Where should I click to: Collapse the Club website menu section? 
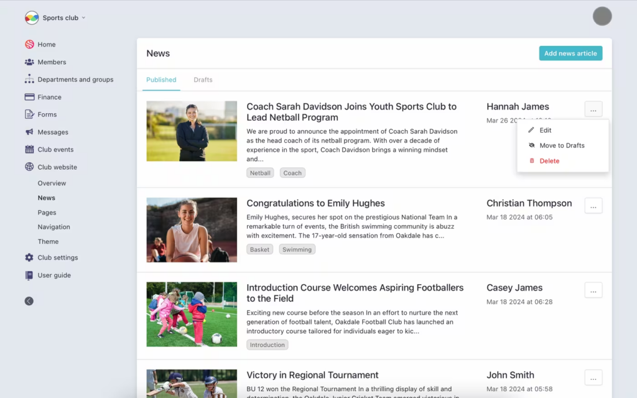(57, 167)
